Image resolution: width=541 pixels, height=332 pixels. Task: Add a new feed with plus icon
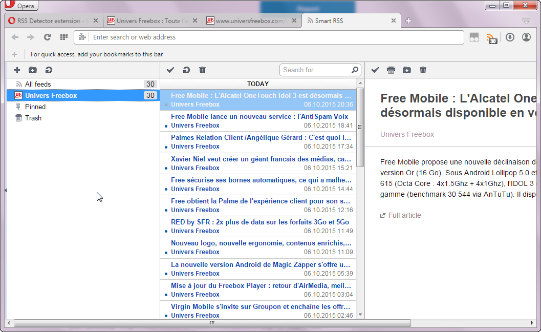[17, 70]
